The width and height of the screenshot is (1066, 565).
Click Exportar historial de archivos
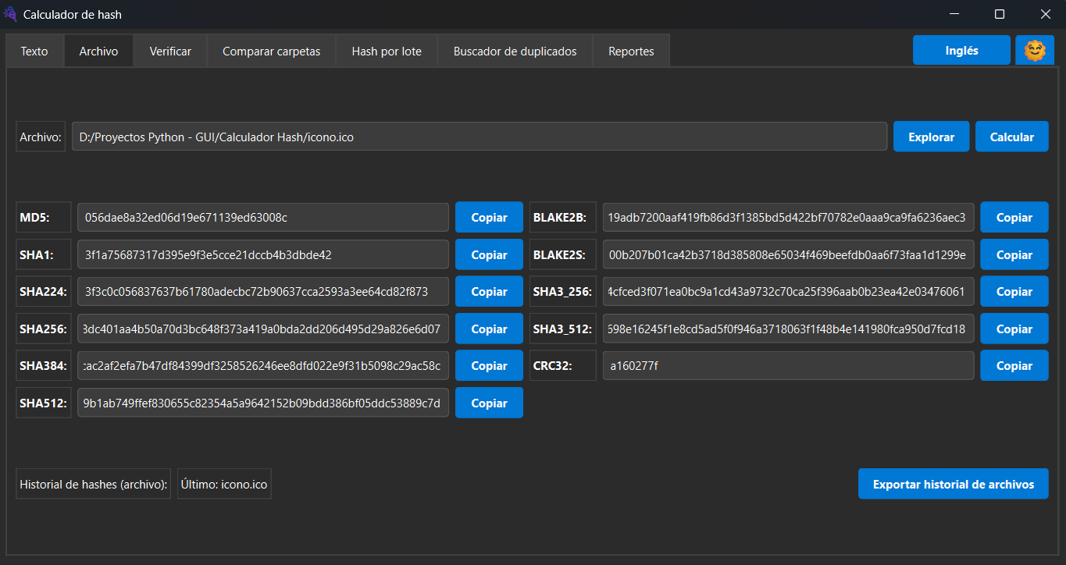tap(953, 484)
